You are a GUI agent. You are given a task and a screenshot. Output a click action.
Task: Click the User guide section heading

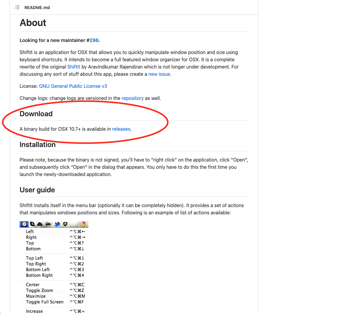coord(37,190)
